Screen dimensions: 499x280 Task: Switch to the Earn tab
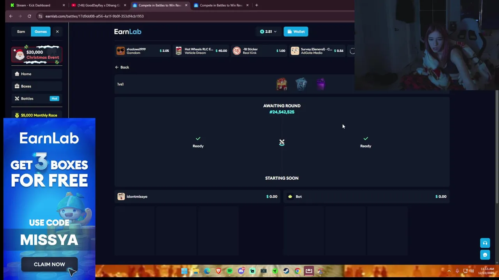pos(21,31)
